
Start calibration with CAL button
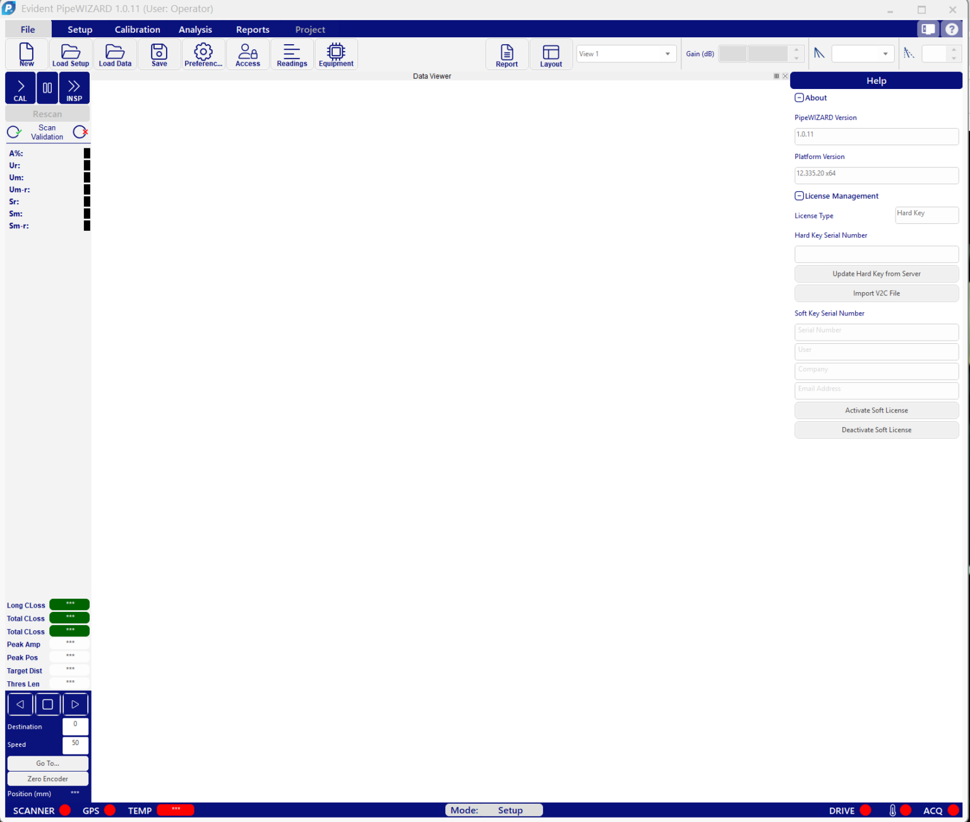point(20,88)
